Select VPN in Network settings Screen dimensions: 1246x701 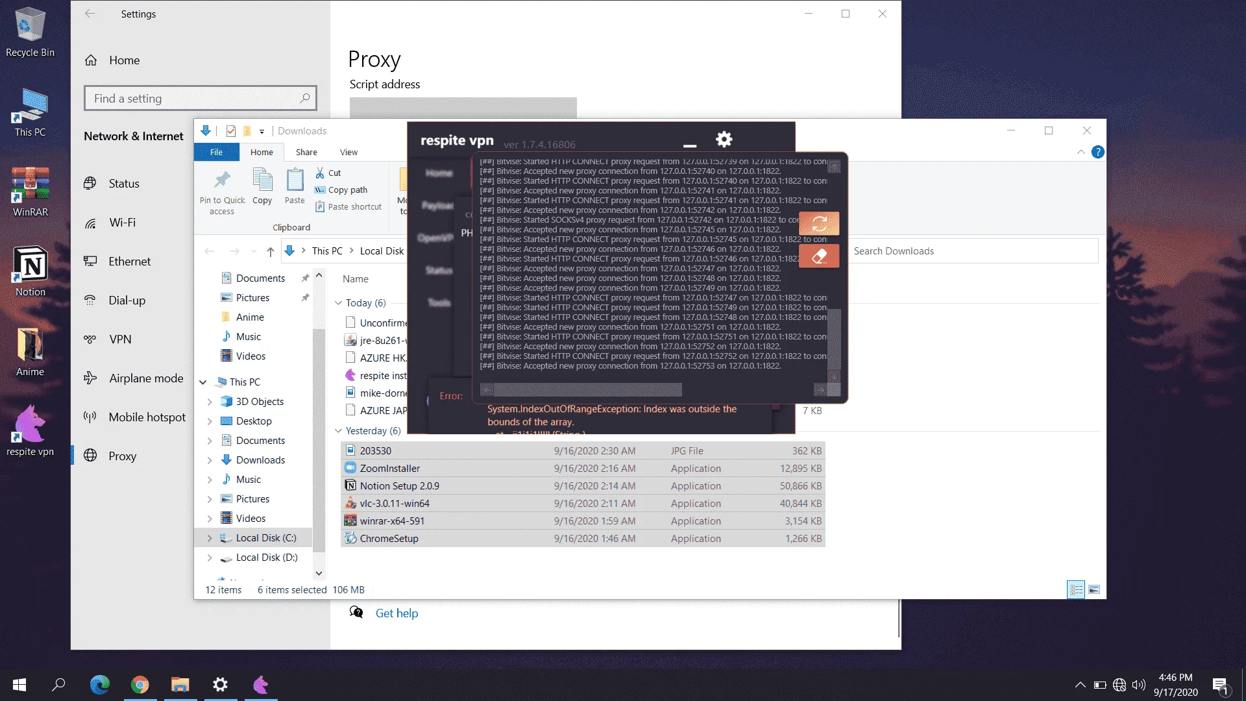pos(108,339)
